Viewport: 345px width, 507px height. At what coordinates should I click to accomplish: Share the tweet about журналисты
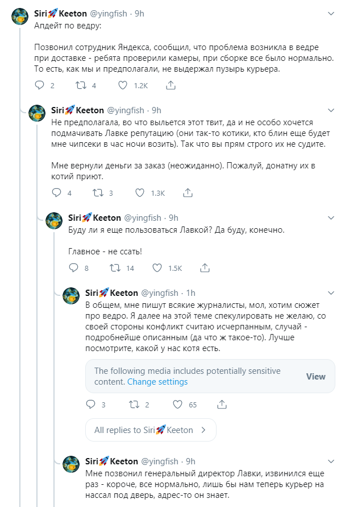(222, 405)
